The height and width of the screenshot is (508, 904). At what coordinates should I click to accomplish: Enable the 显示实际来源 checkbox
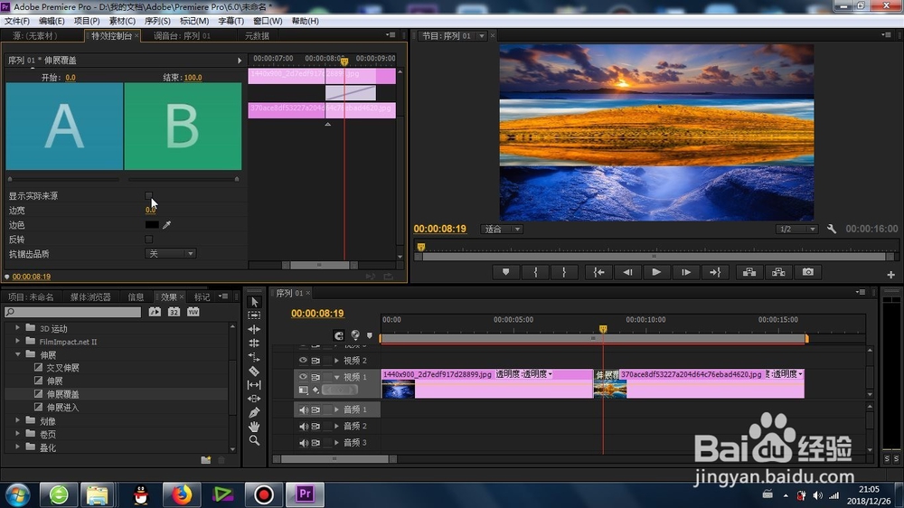tap(149, 196)
